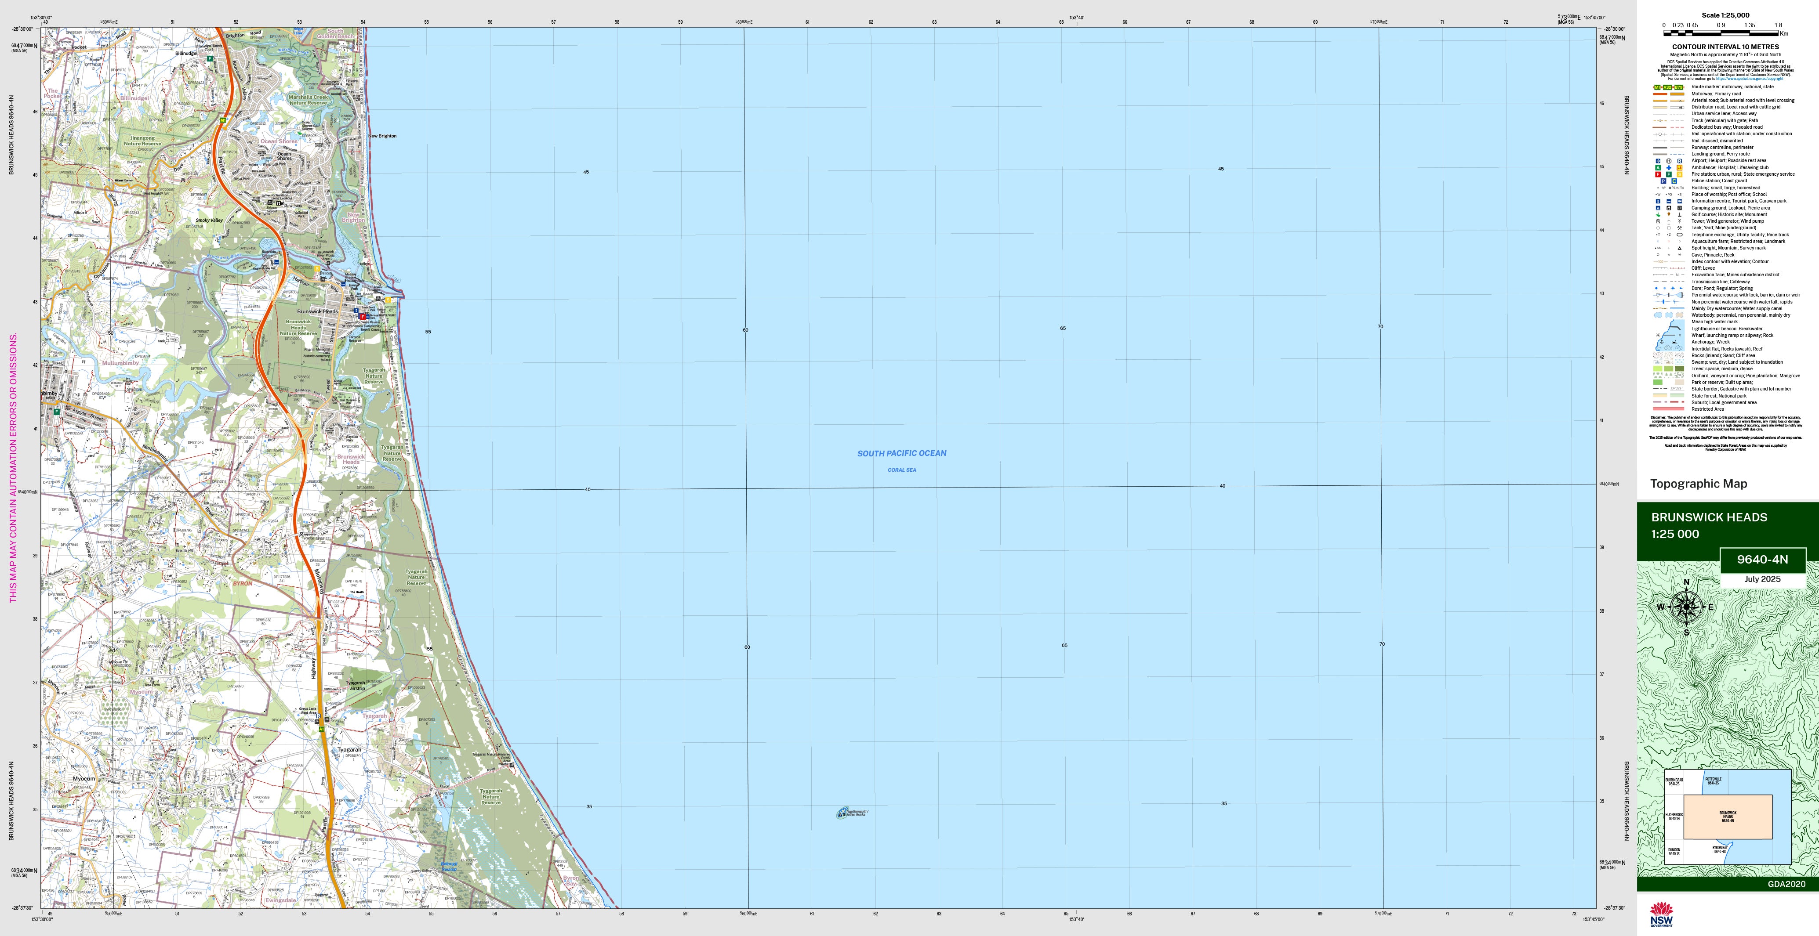Click the Golf course legend icon

point(1658,215)
